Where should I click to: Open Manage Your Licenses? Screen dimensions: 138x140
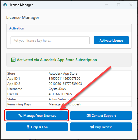[37, 115]
